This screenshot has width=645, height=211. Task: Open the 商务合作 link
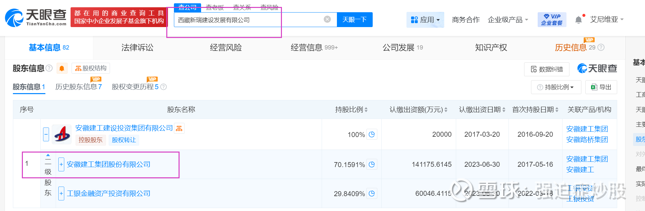[466, 20]
